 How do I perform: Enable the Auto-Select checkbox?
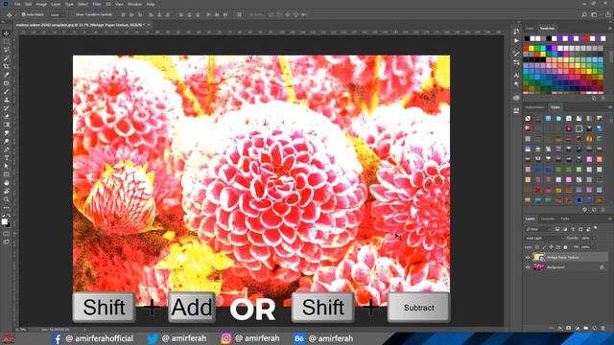[23, 14]
